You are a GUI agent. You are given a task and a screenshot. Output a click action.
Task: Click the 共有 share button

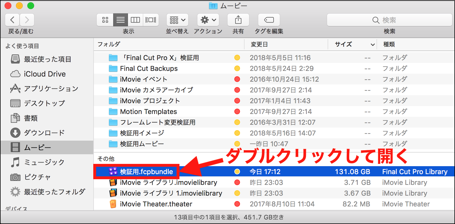pyautogui.click(x=238, y=20)
